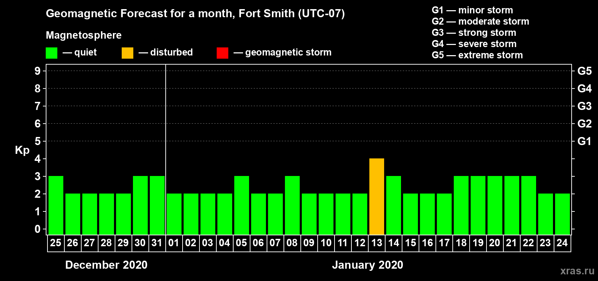Select the green bar above date 25
Screen dimensions: 598x281
(x=56, y=205)
